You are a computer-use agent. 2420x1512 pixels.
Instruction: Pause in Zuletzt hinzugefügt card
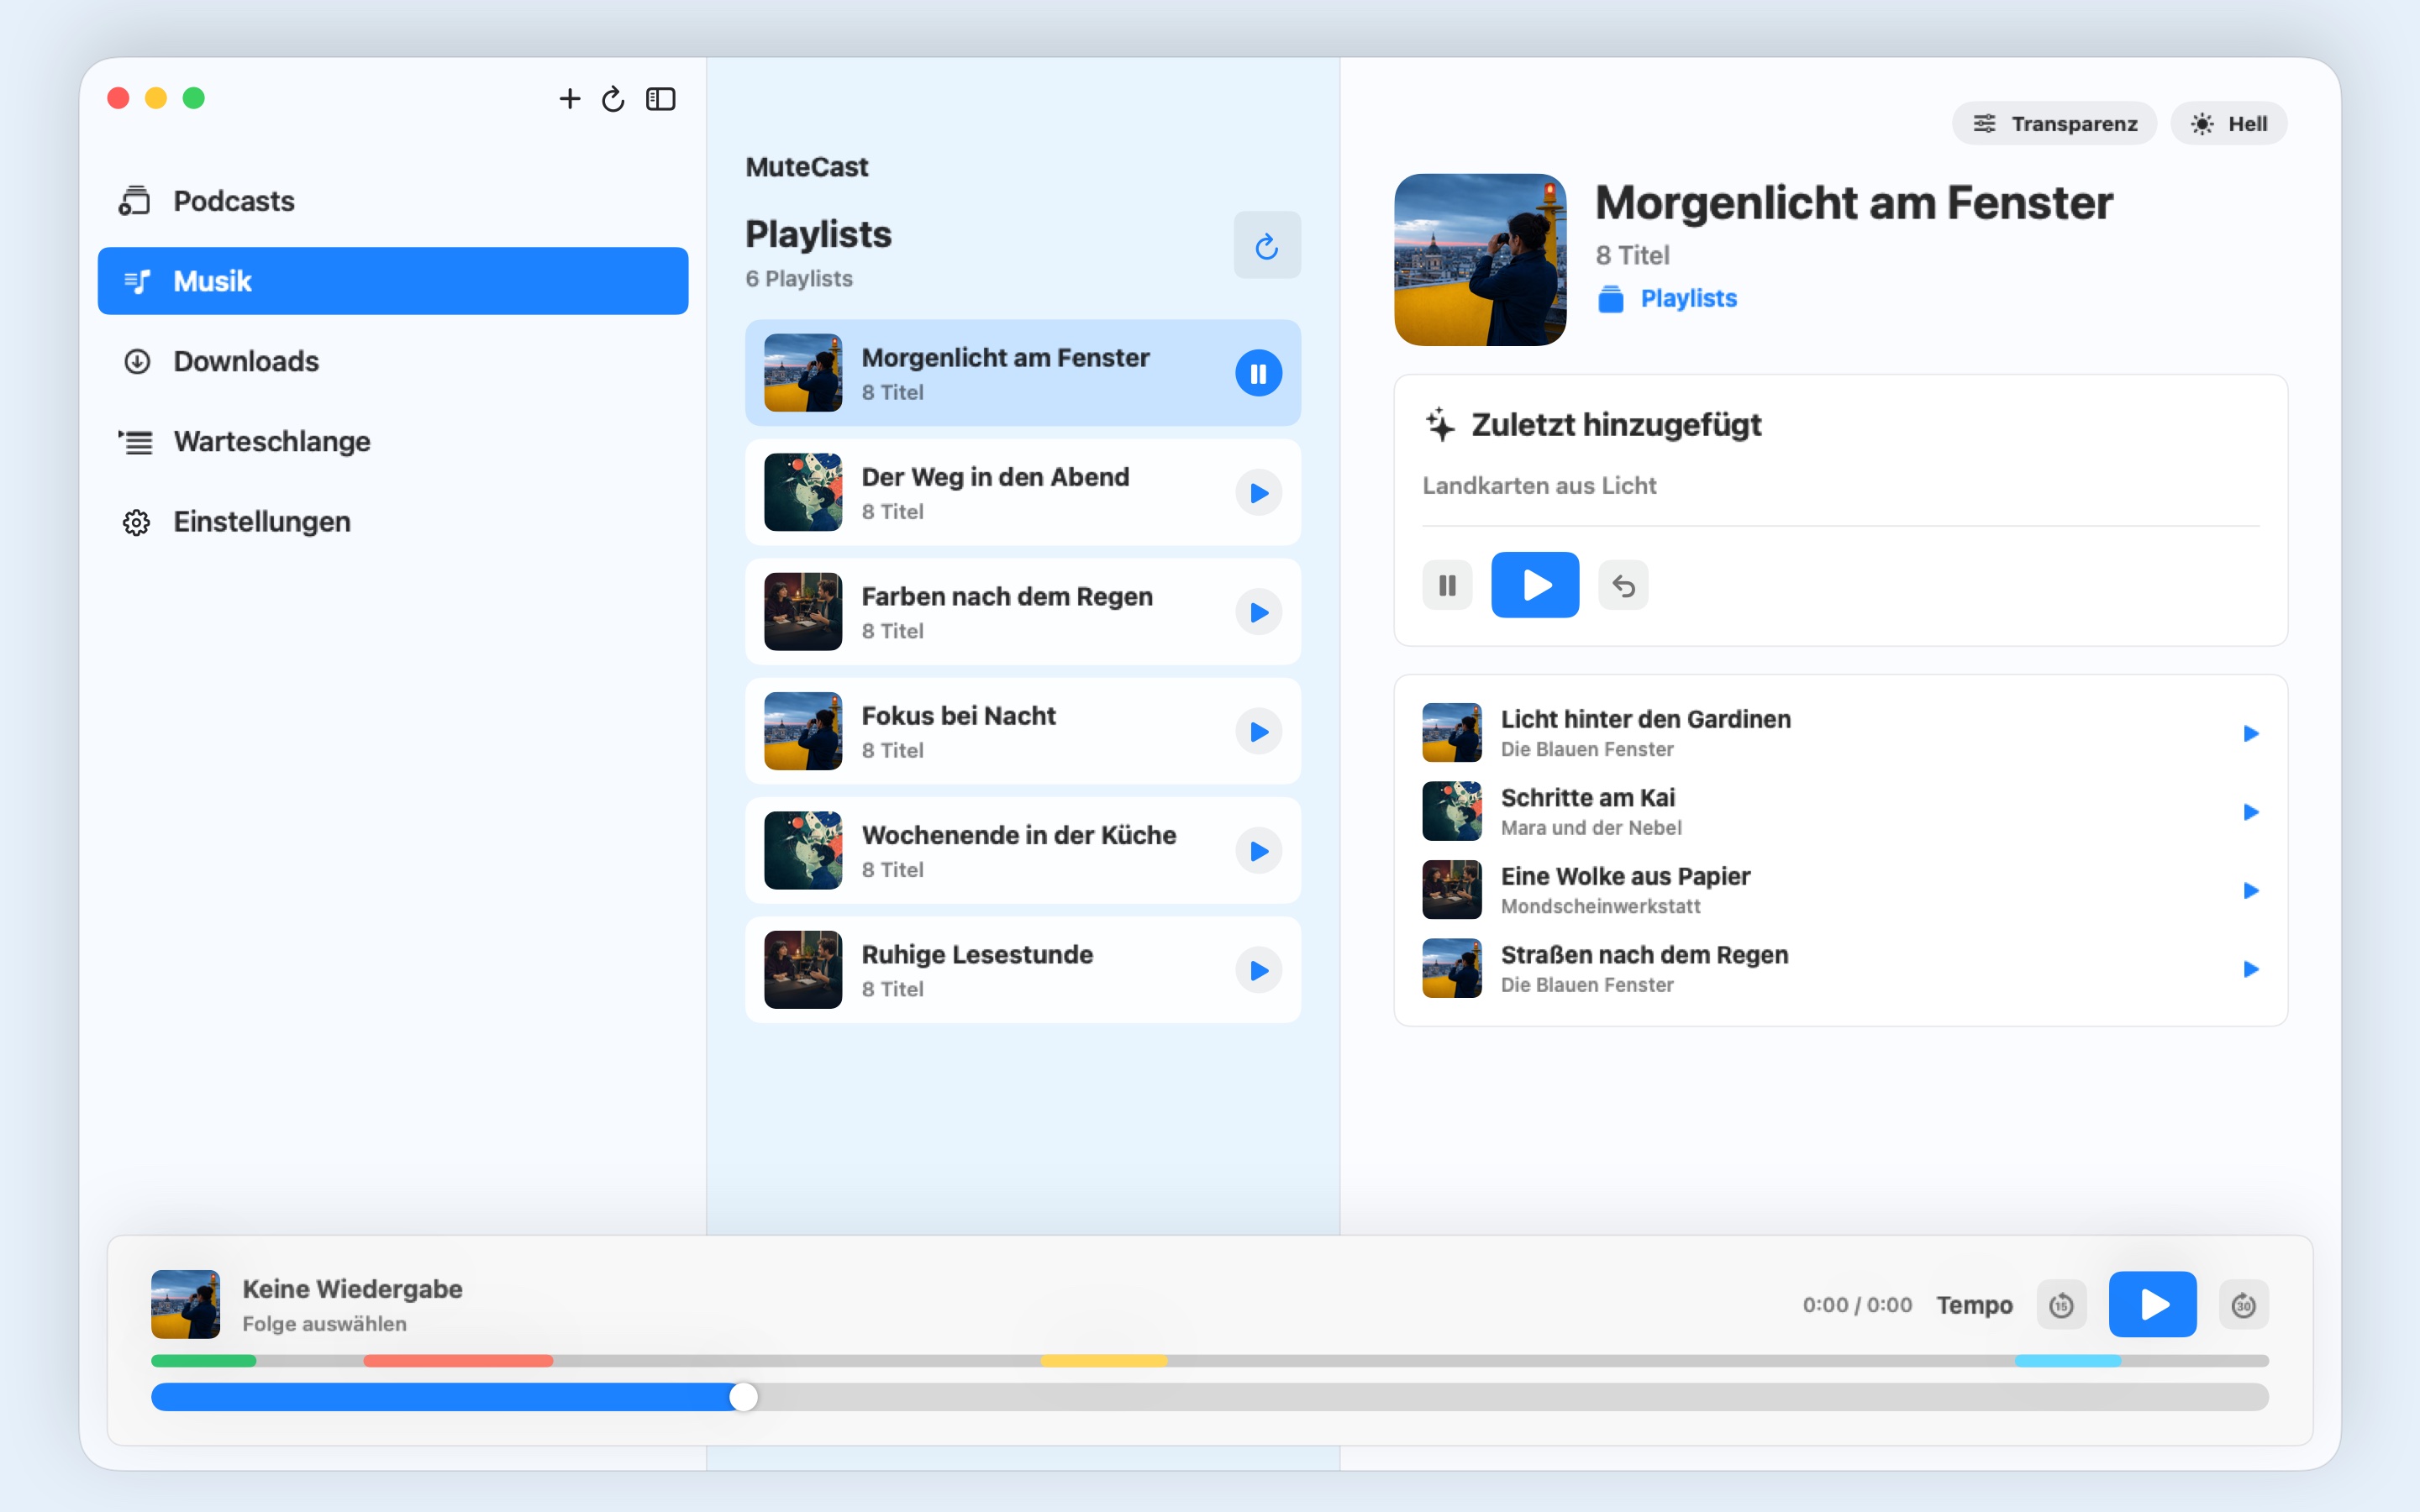[x=1447, y=585]
